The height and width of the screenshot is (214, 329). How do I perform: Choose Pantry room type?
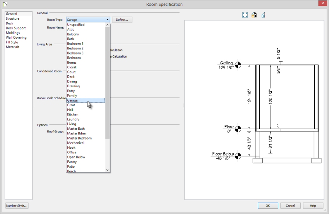point(86,161)
